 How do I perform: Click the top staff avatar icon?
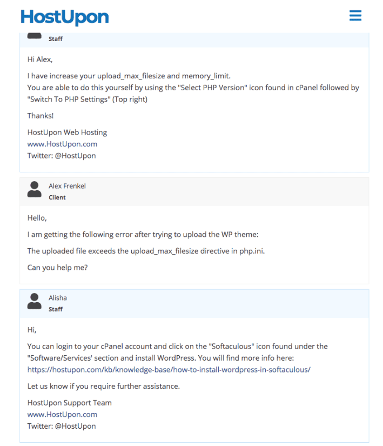pyautogui.click(x=35, y=36)
